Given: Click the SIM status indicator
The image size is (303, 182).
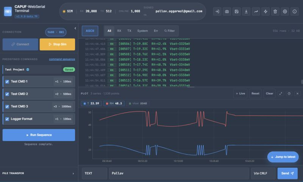Looking at the screenshot, I should 68,11.
